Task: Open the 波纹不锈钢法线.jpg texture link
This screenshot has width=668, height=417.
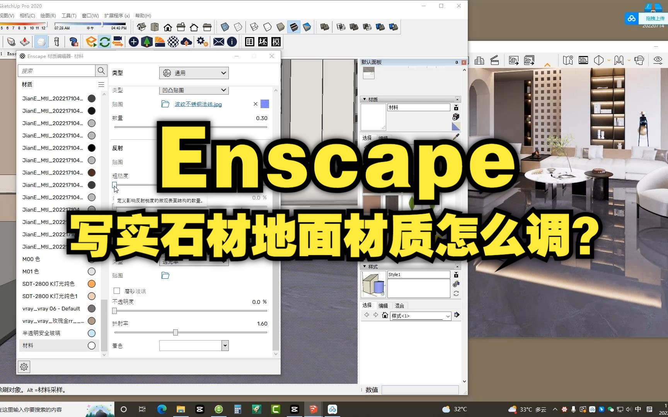Action: [x=198, y=104]
